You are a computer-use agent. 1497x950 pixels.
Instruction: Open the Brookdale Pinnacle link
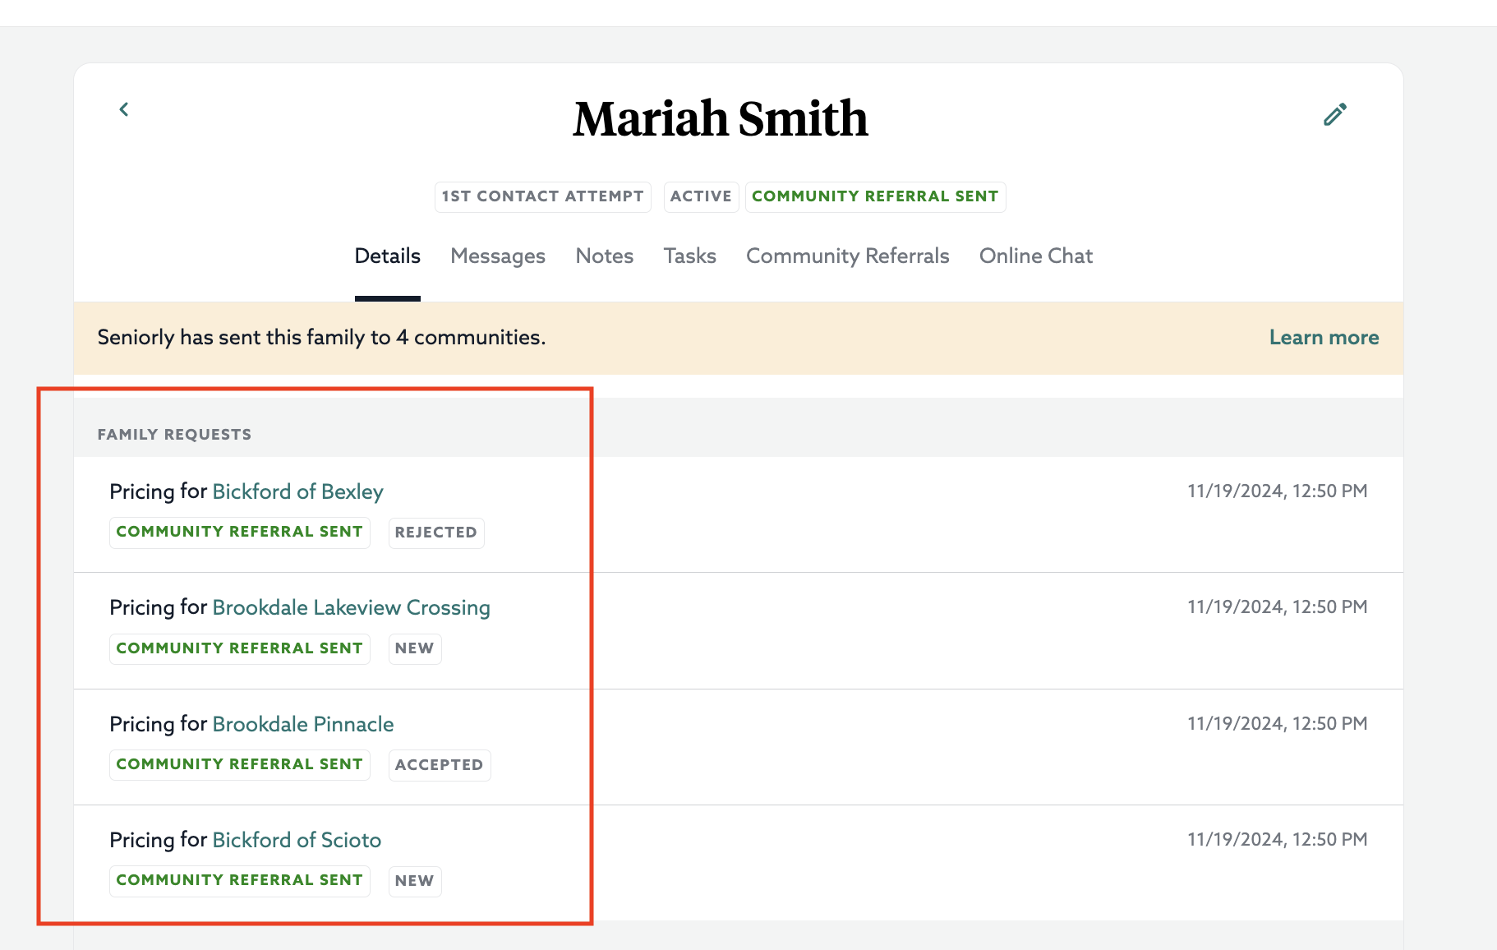[x=303, y=724]
